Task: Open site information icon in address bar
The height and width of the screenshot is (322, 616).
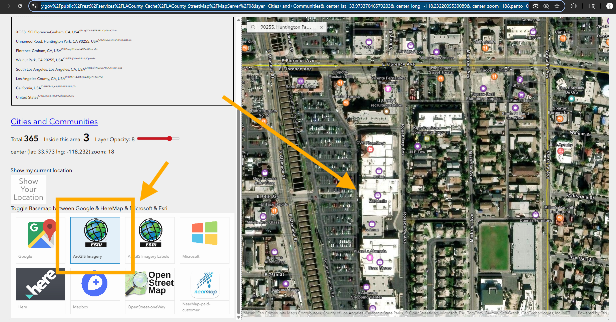Action: tap(34, 6)
